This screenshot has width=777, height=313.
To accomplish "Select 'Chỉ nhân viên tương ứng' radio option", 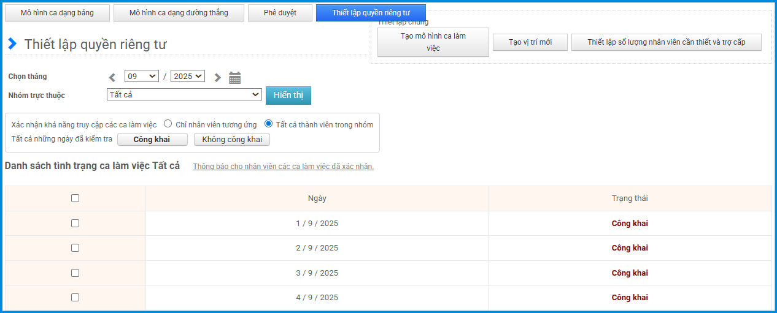I will click(x=168, y=124).
